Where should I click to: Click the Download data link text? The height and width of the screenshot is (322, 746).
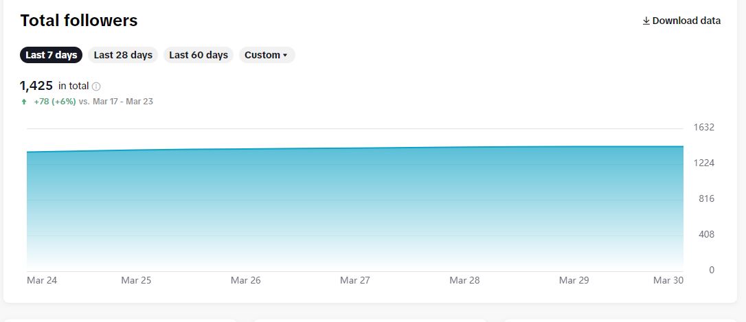[686, 21]
